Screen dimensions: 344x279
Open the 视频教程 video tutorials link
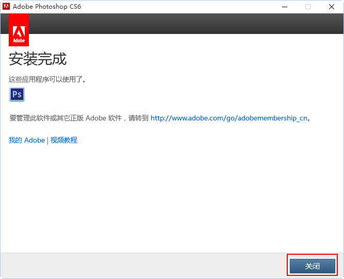[64, 140]
